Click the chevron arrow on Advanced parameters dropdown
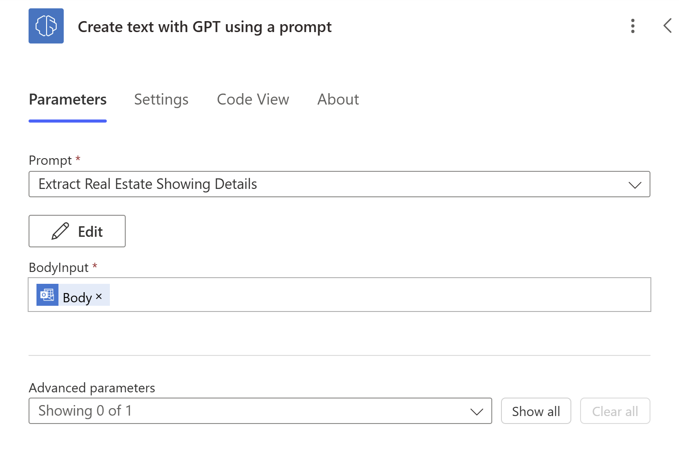The height and width of the screenshot is (449, 679). pos(476,412)
